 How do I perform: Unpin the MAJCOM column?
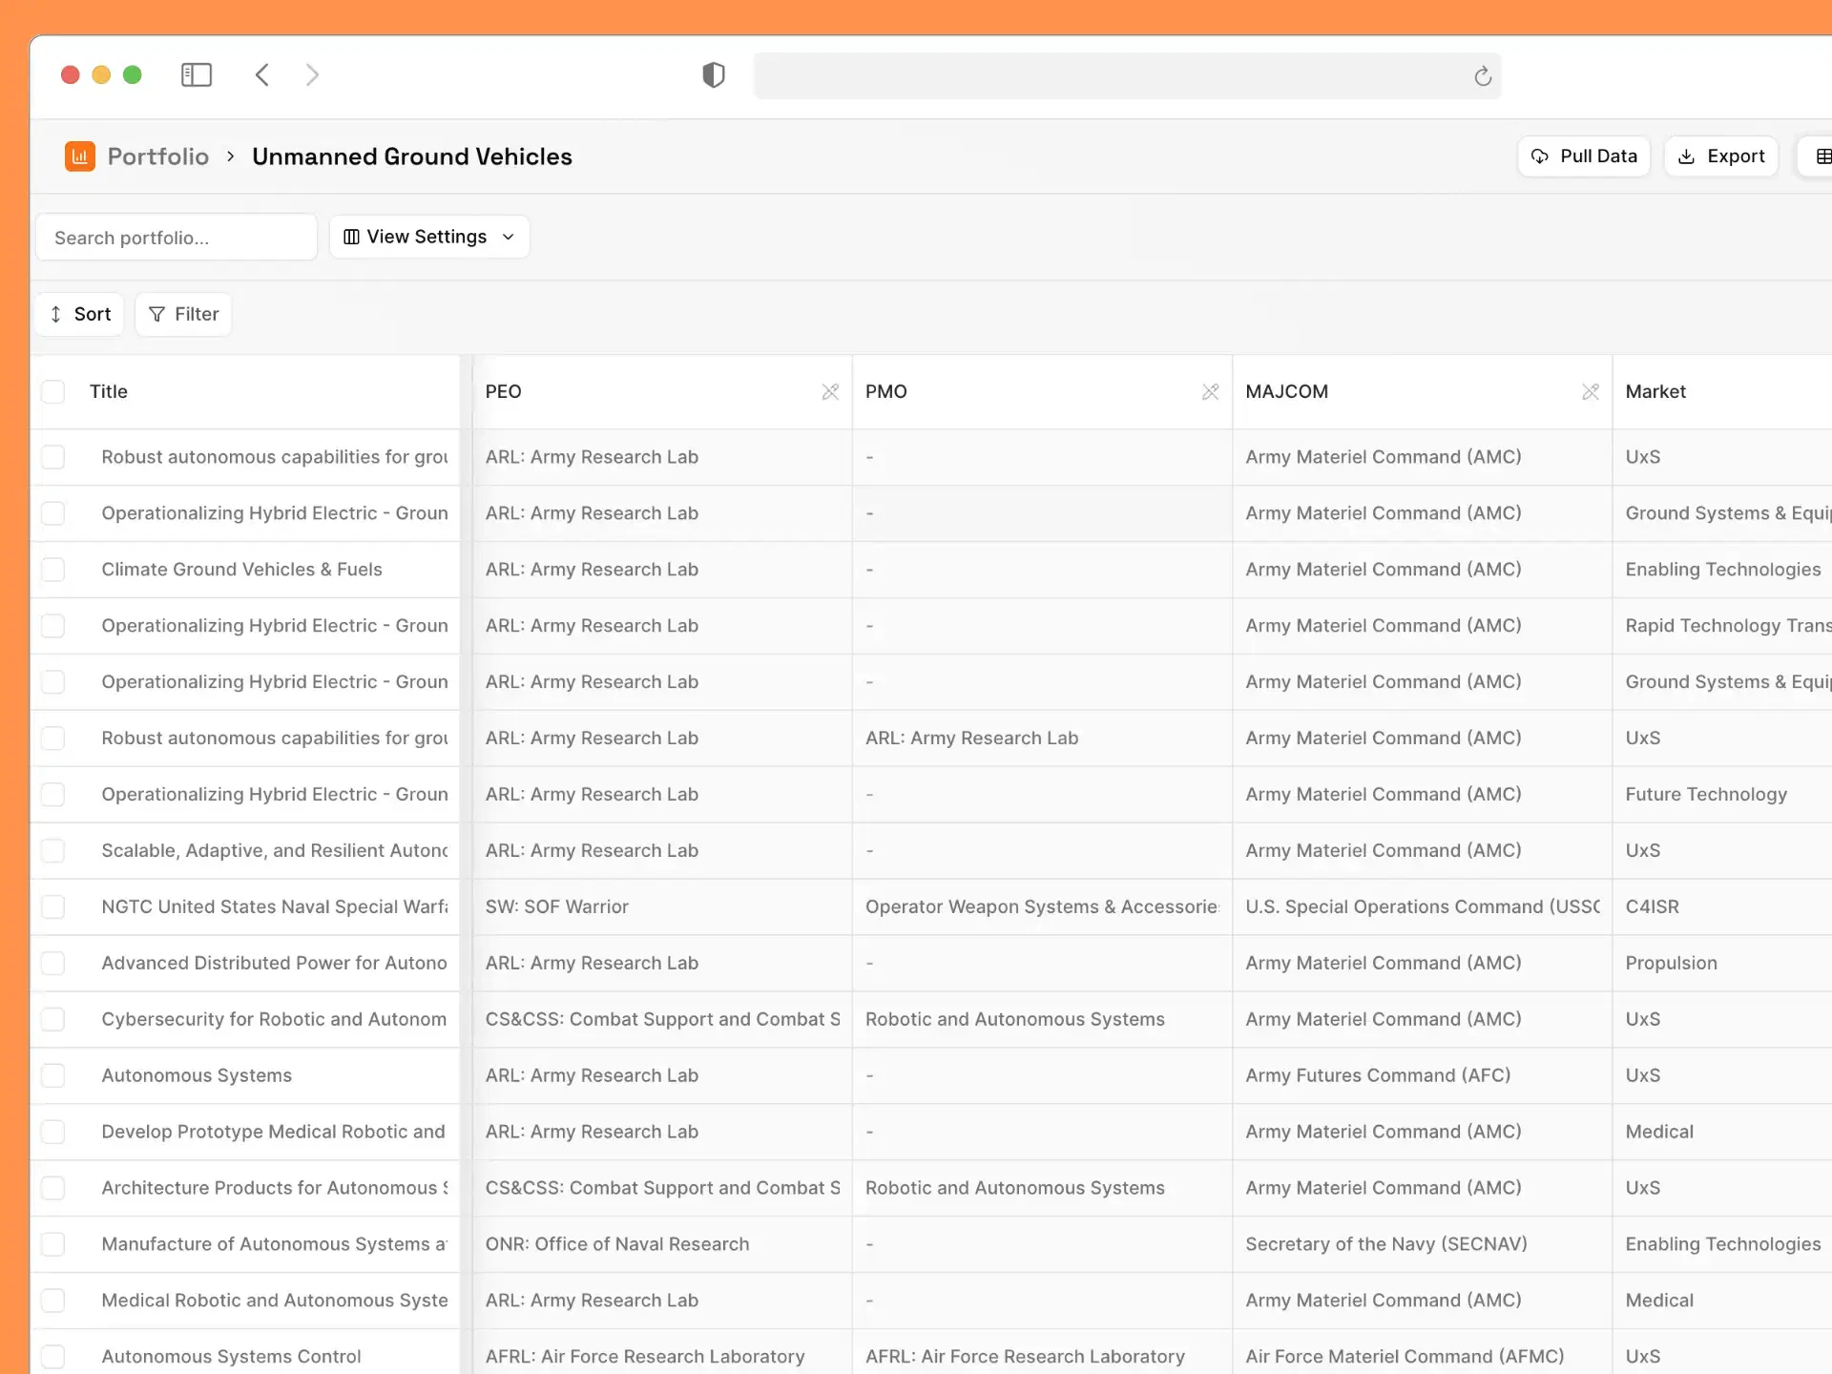pyautogui.click(x=1590, y=392)
